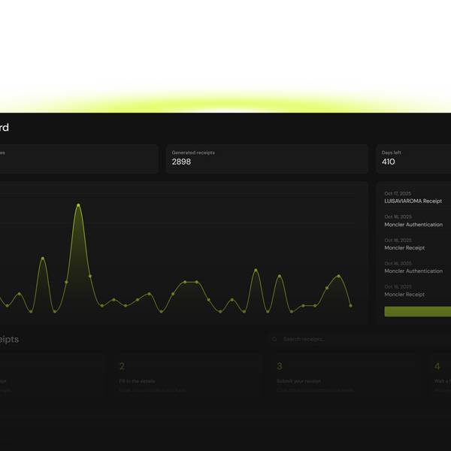Click the Days left stat card

[413, 159]
